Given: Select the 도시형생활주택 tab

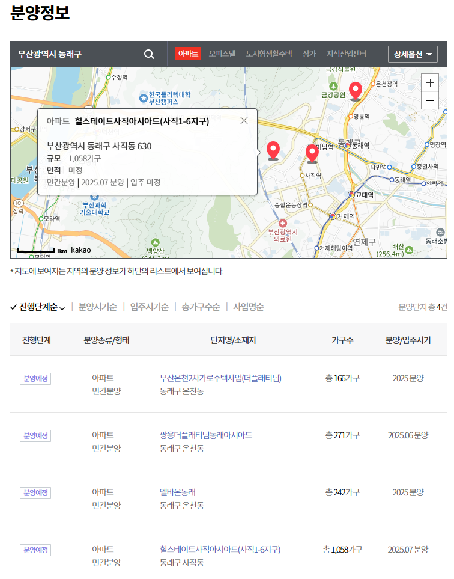Looking at the screenshot, I should tap(269, 54).
